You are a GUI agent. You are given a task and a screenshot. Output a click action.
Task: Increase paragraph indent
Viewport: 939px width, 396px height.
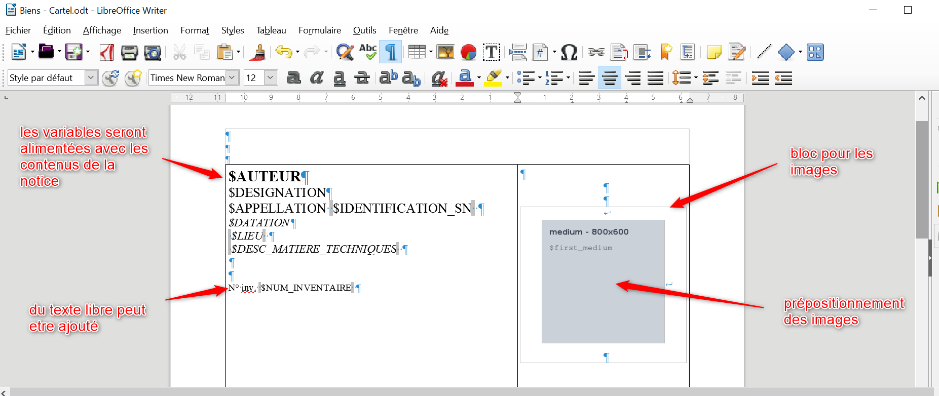click(760, 78)
